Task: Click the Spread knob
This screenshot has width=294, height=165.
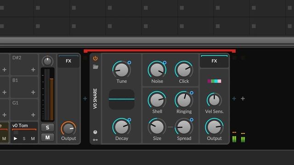Action: pos(184,127)
